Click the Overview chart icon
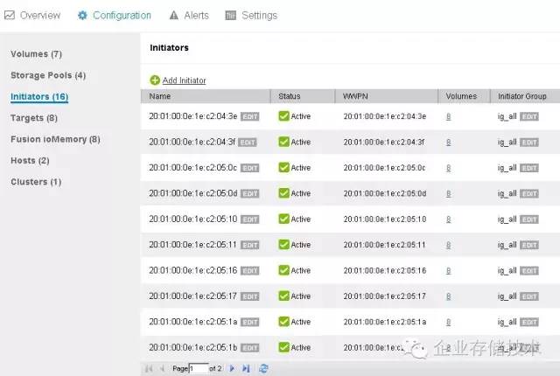 point(10,16)
